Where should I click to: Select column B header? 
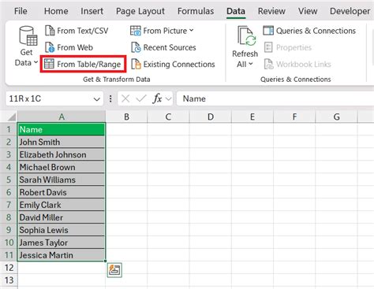point(126,117)
